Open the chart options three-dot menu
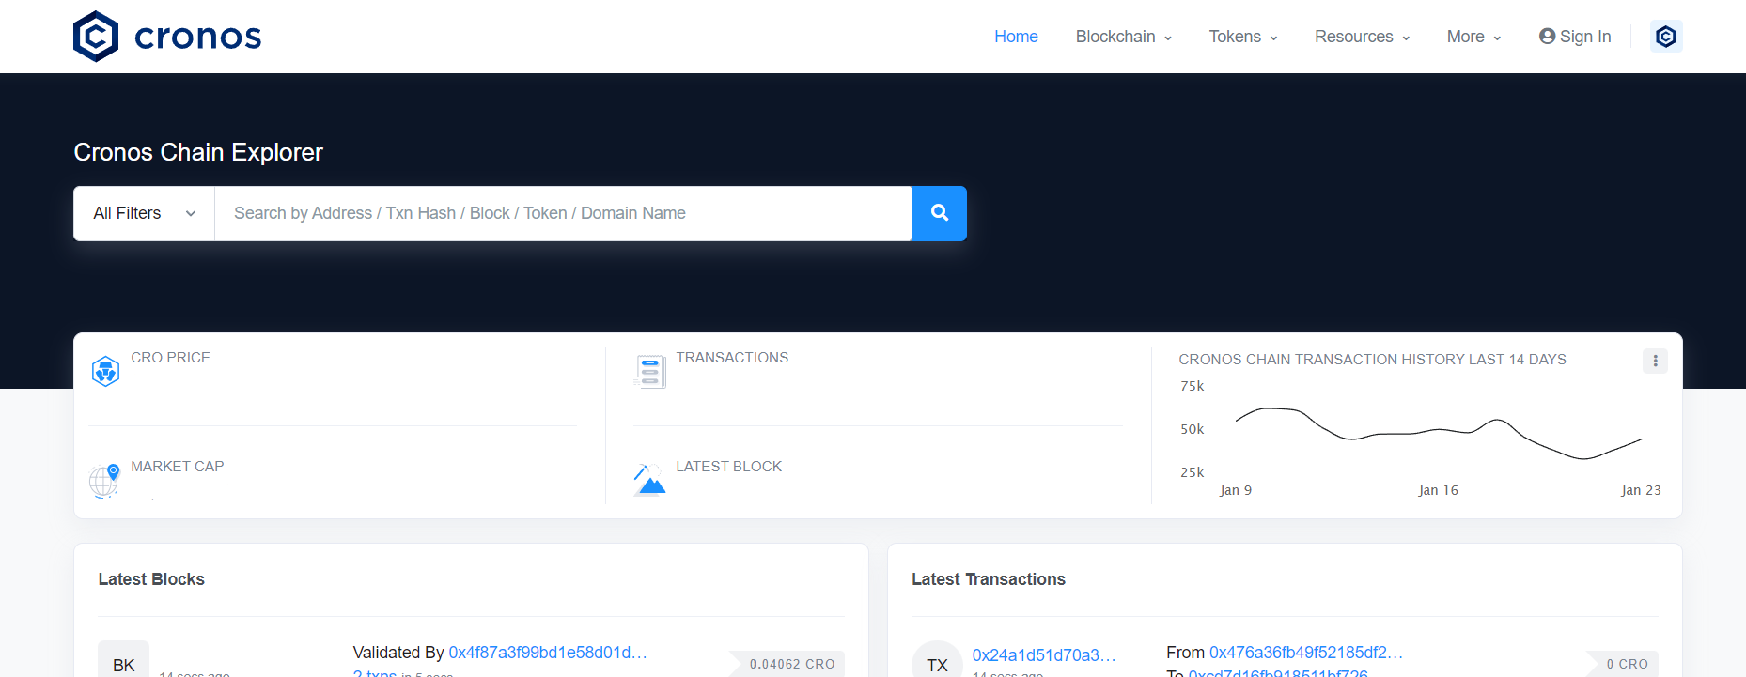This screenshot has width=1746, height=677. pyautogui.click(x=1655, y=361)
